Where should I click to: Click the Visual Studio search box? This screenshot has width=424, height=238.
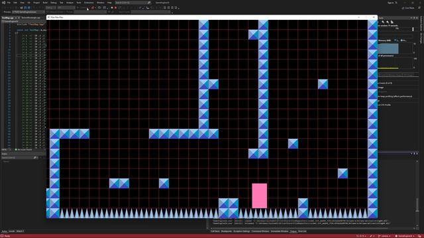[x=132, y=3]
